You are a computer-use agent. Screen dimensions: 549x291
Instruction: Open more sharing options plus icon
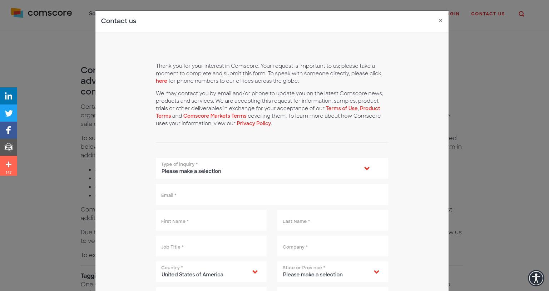(x=9, y=166)
